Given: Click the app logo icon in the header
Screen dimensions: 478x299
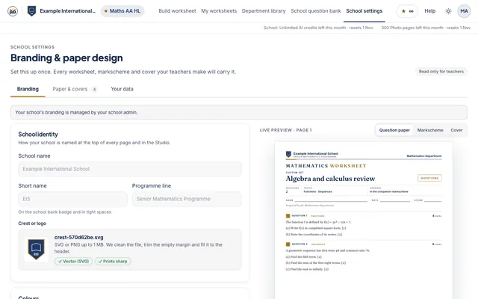Looking at the screenshot, I should (x=13, y=11).
